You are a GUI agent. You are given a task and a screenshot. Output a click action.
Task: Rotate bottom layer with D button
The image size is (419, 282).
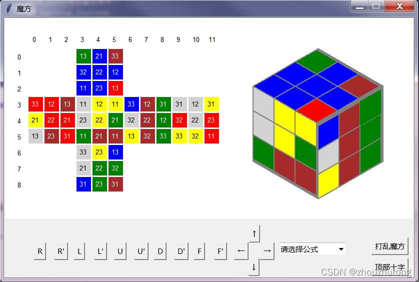click(160, 251)
